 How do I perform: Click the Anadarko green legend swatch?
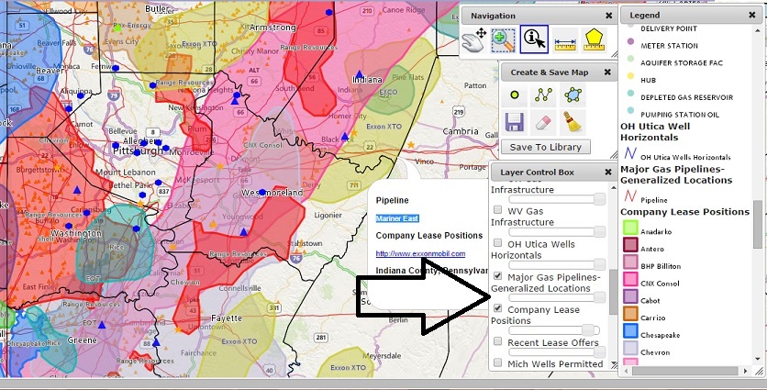[630, 228]
